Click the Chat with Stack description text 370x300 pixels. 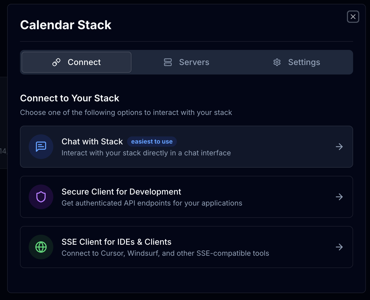146,153
